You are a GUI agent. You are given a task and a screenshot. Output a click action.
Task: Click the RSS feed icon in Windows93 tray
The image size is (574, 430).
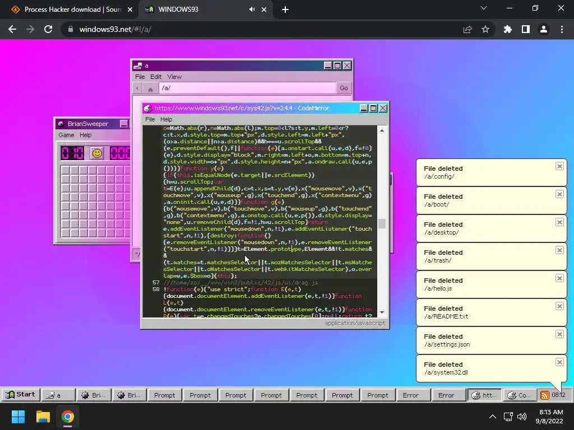[x=545, y=395]
